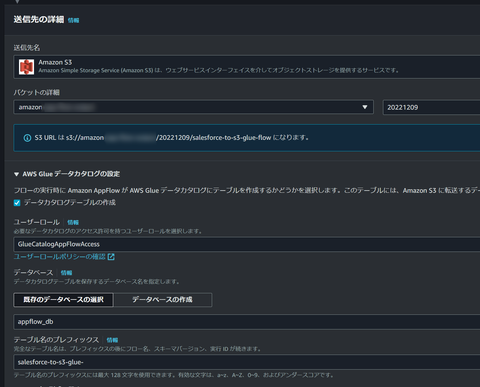Image resolution: width=480 pixels, height=387 pixels.
Task: Click the バケットの詳細 label
Action: [x=36, y=92]
